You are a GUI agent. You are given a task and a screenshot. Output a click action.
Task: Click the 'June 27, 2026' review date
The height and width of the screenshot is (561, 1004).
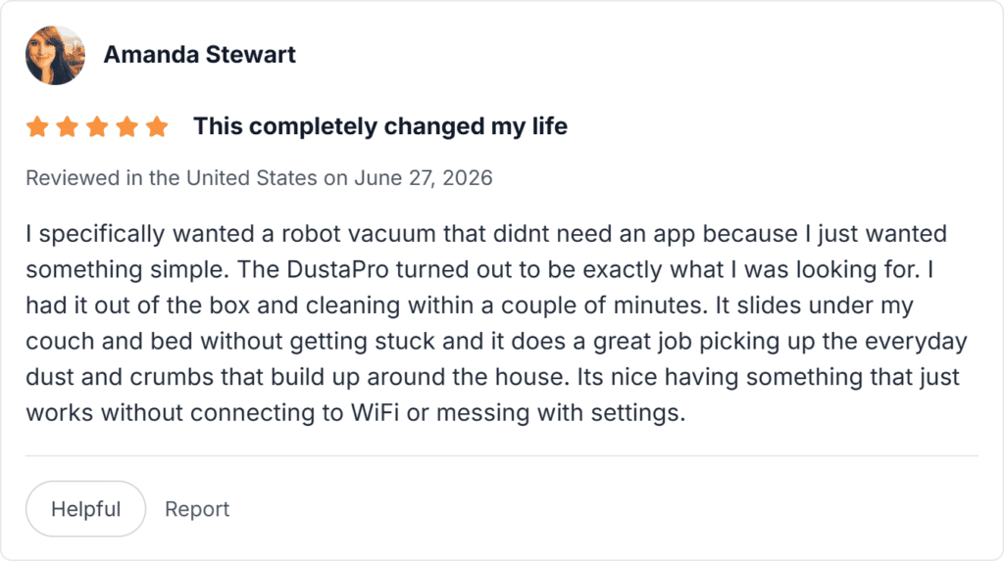424,178
